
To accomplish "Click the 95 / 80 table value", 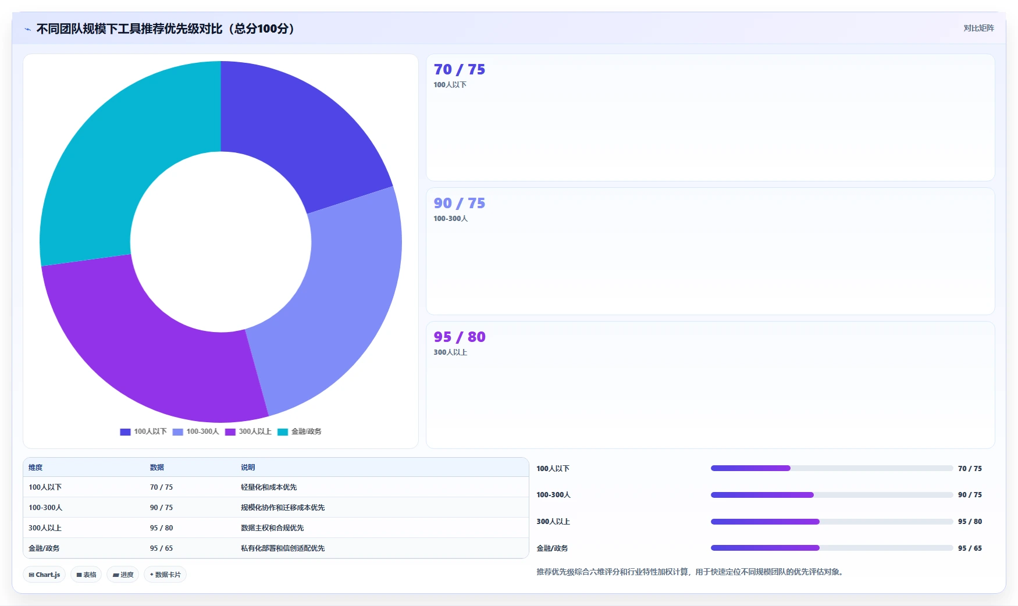I will coord(161,528).
